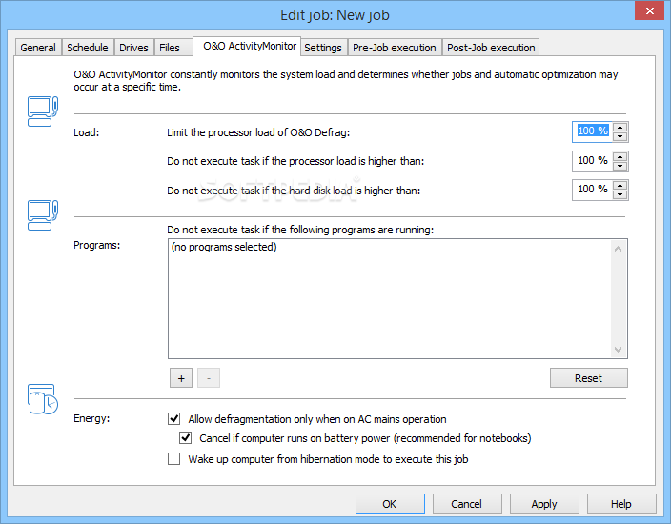Click the Energy section clock icon
671x524 pixels.
tap(42, 399)
